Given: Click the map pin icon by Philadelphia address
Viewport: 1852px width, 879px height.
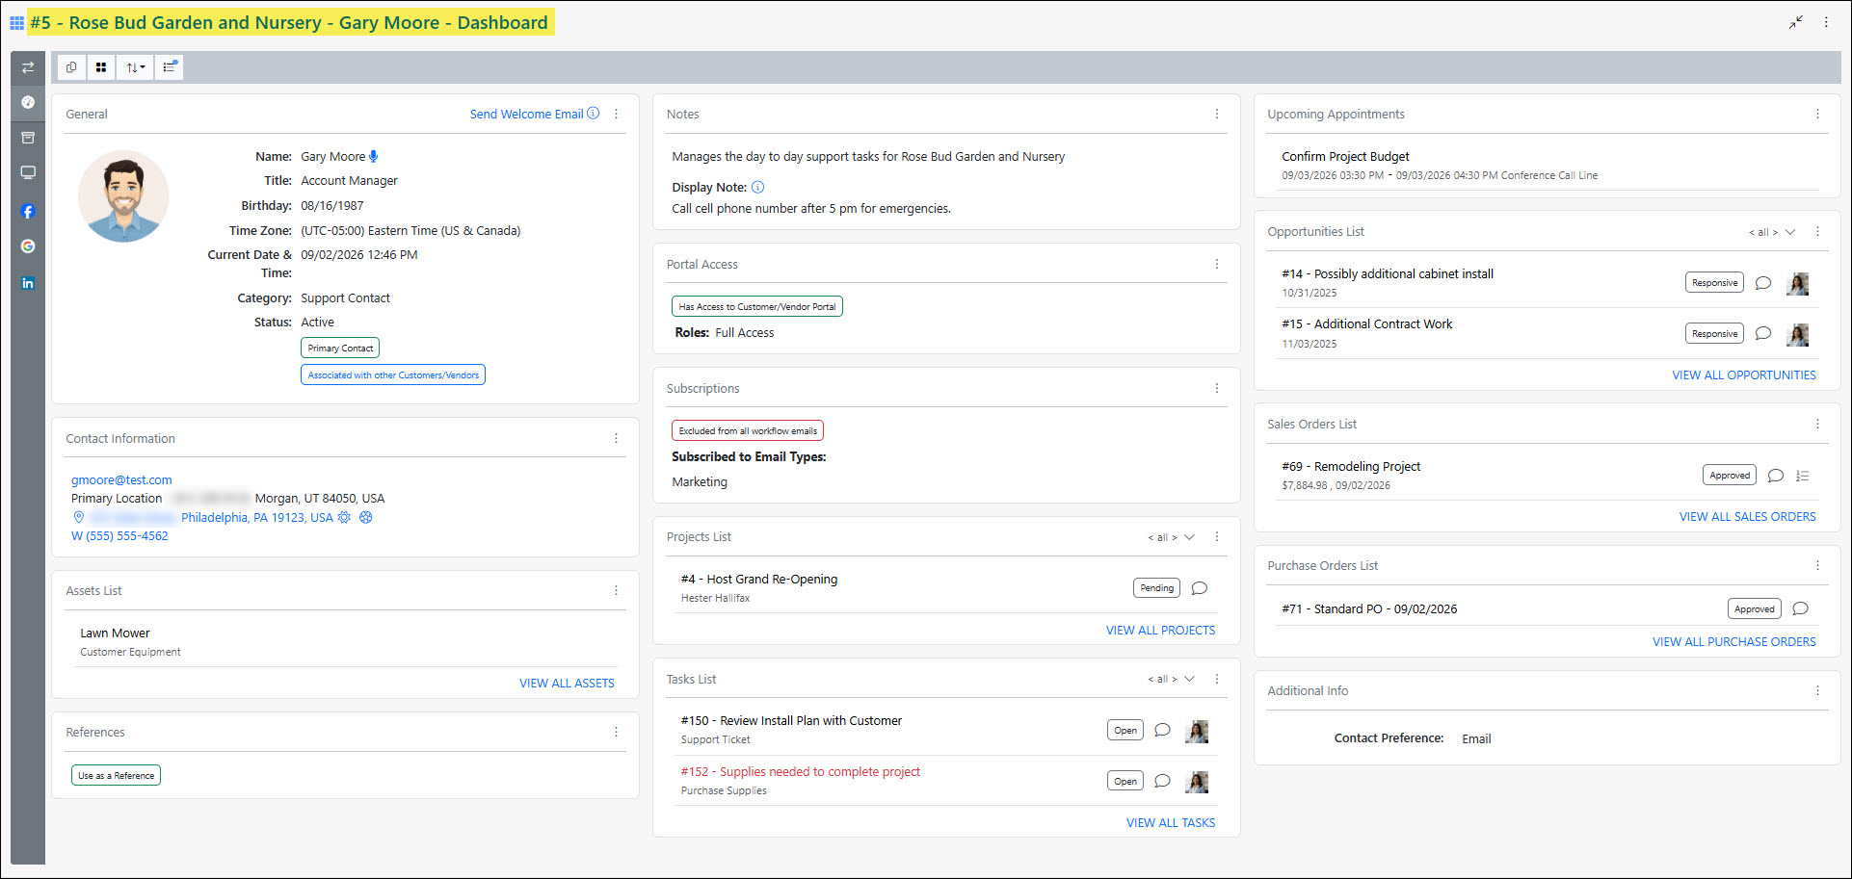Looking at the screenshot, I should [x=79, y=518].
